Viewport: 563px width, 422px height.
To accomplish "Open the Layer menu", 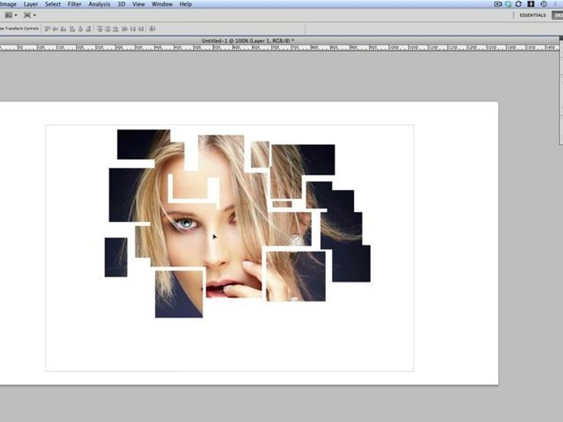I will [x=30, y=4].
